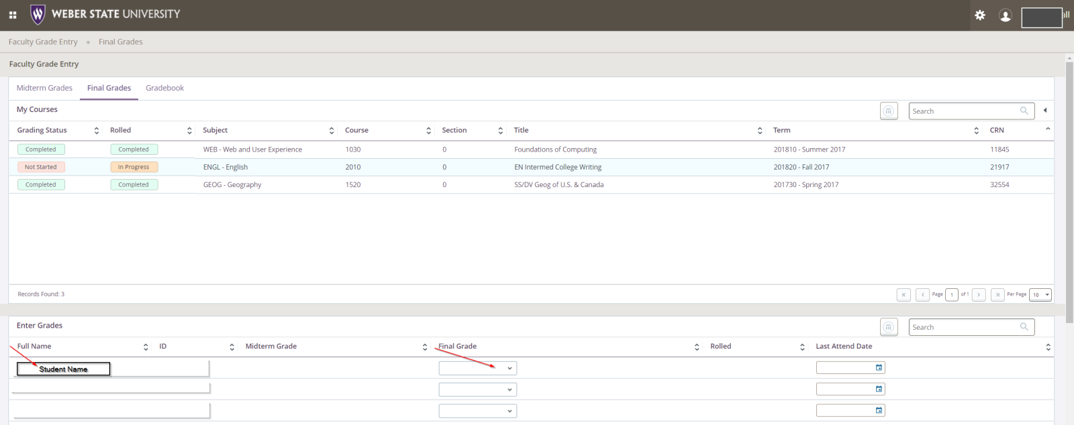The height and width of the screenshot is (425, 1074).
Task: Open calendar for first Last Attend Date
Action: pyautogui.click(x=879, y=367)
